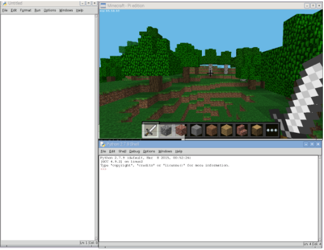
Task: Open File menu in the Untitled editor
Action: 5,10
